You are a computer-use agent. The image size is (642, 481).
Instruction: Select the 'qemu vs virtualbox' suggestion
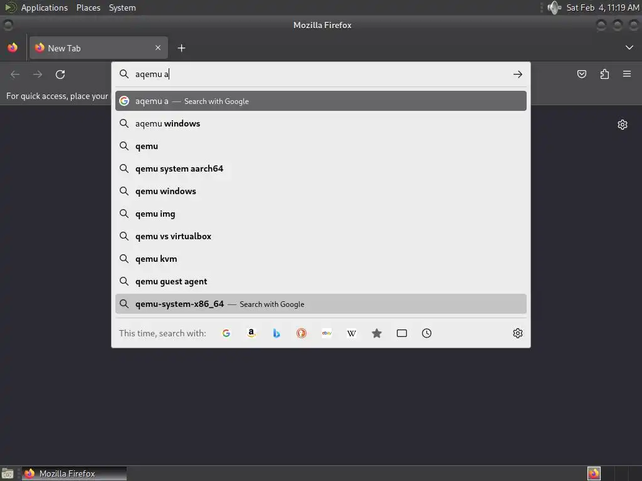coord(321,236)
